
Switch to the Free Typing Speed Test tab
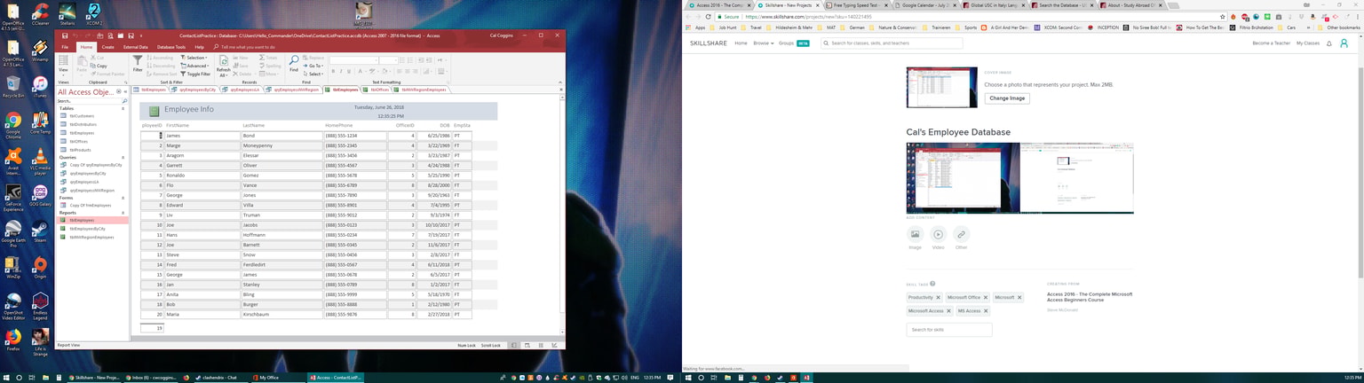[x=857, y=4]
